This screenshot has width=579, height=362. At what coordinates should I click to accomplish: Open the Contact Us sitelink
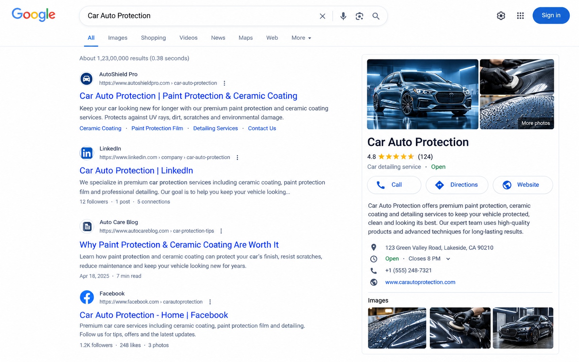coord(262,128)
